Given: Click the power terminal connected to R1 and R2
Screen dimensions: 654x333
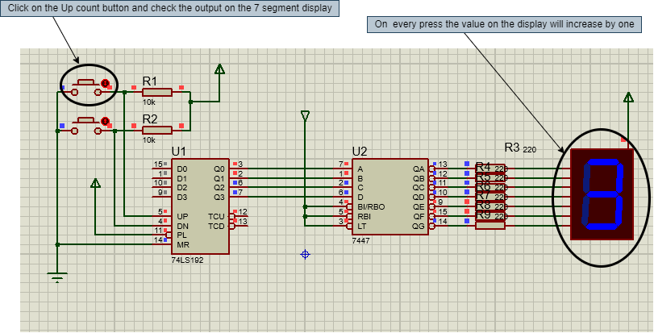Looking at the screenshot, I should pos(219,70).
